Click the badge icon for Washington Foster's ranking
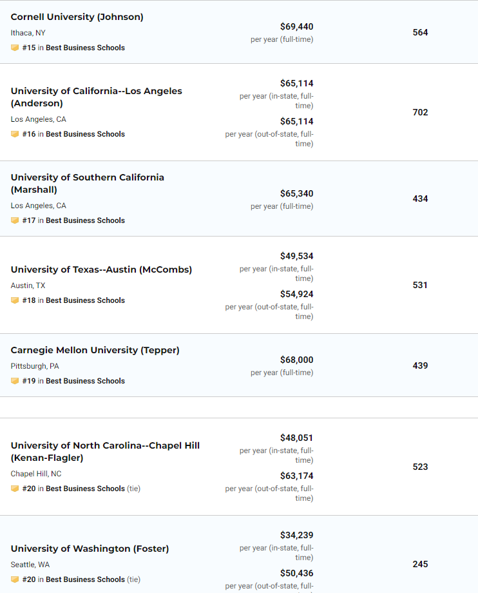Screen dimensions: 478x593 15,579
